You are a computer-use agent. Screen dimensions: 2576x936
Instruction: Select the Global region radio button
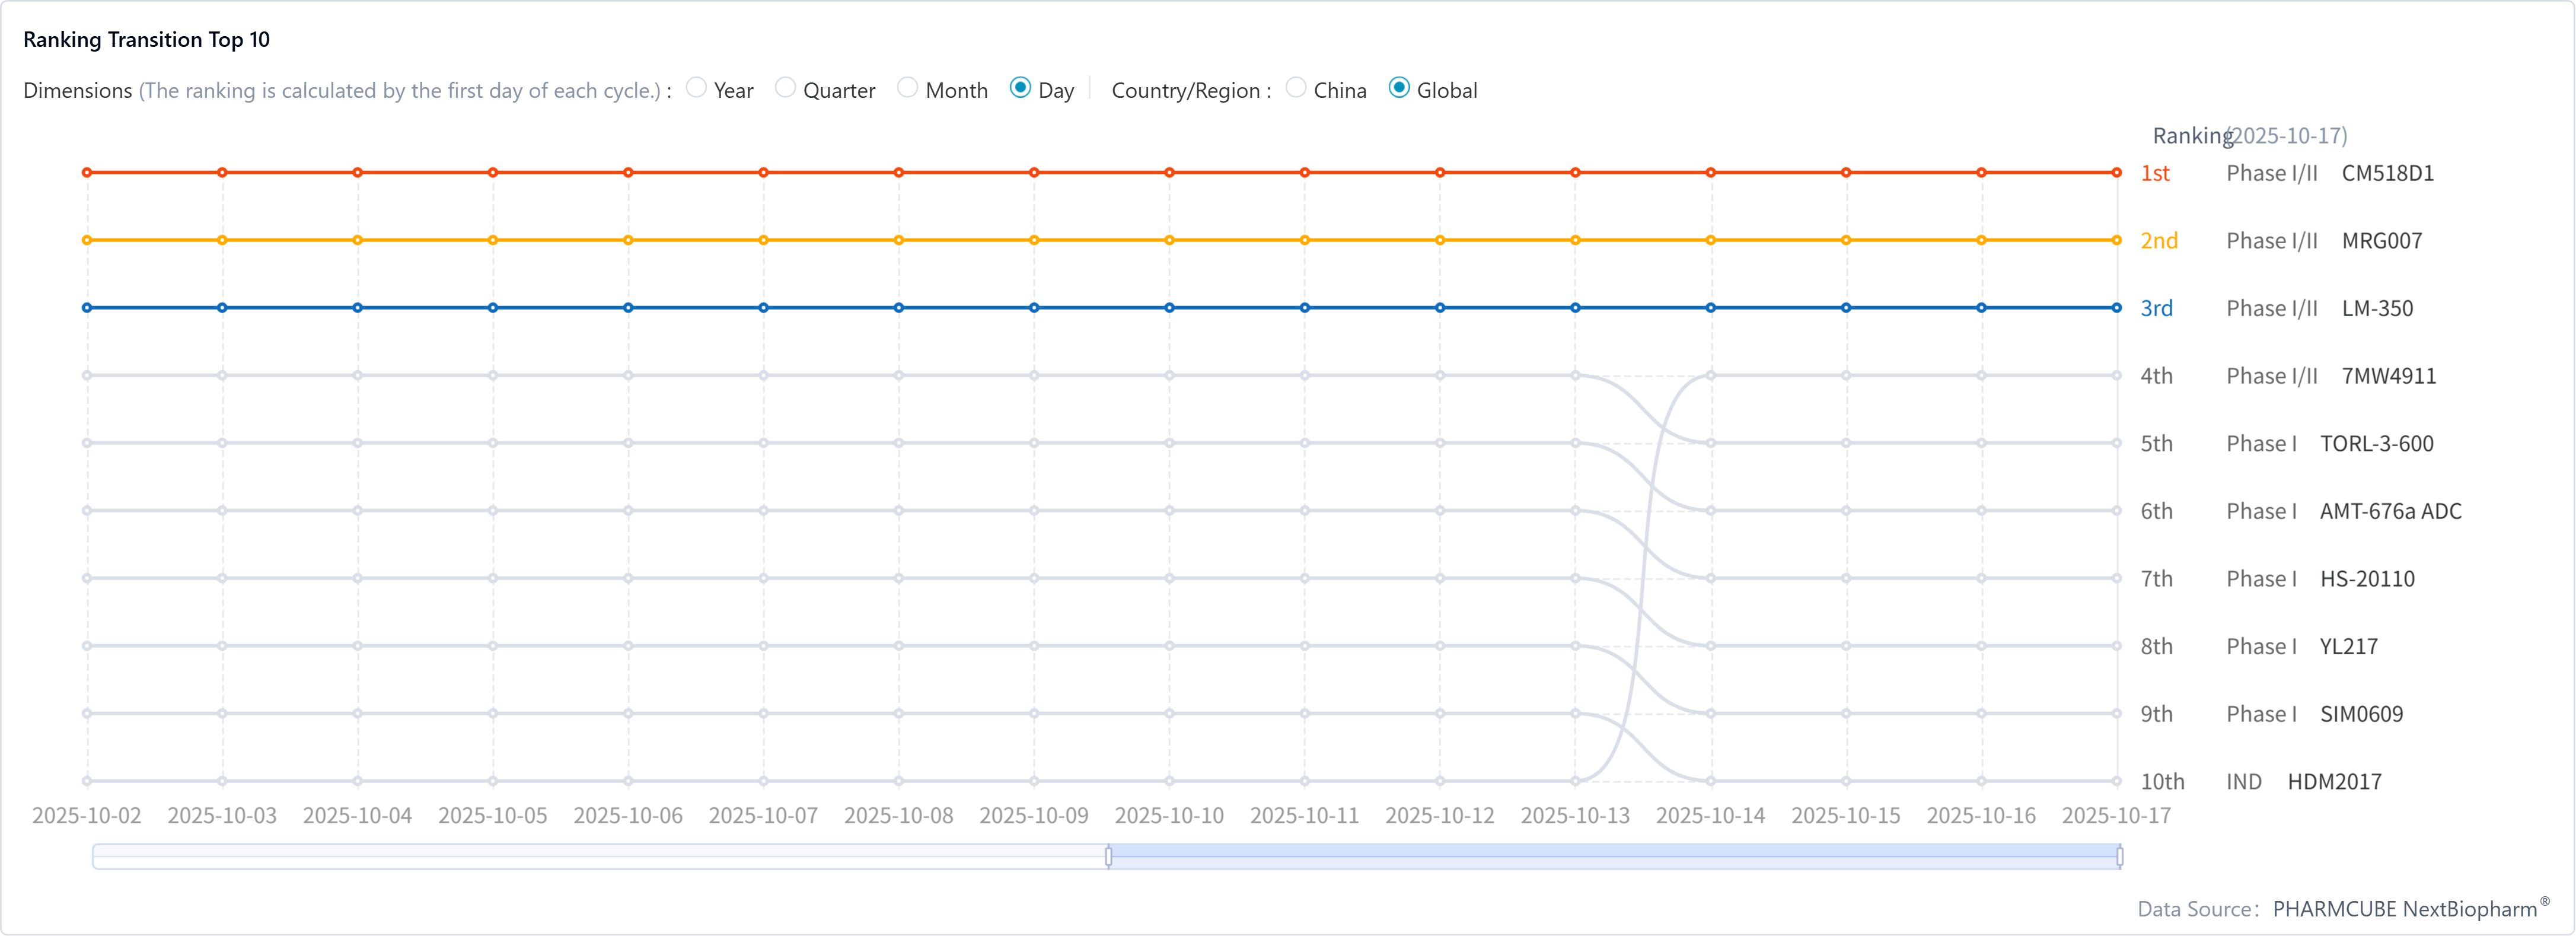click(1400, 89)
